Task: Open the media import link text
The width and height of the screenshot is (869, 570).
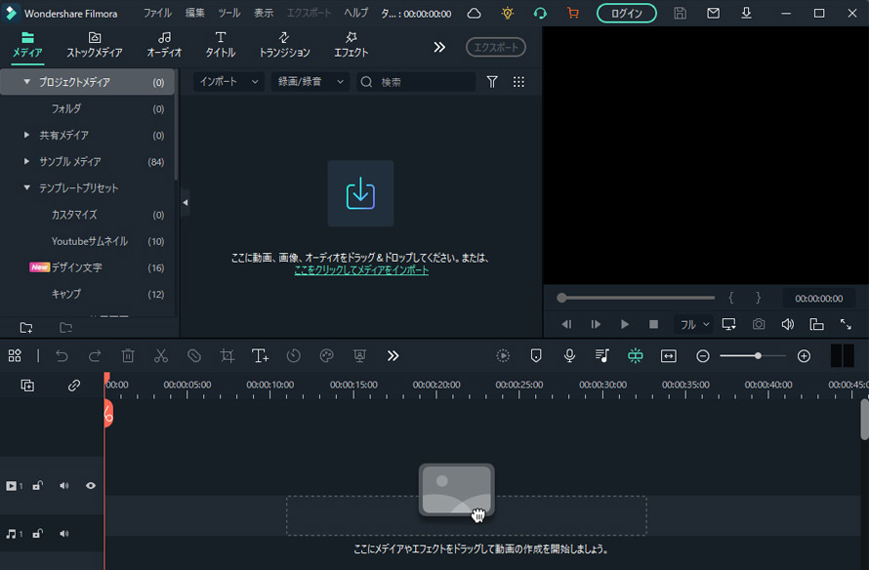Action: [x=362, y=267]
